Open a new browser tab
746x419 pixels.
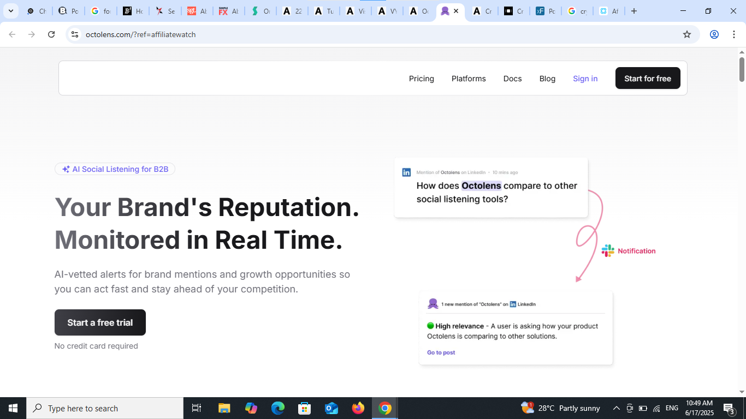click(x=634, y=11)
